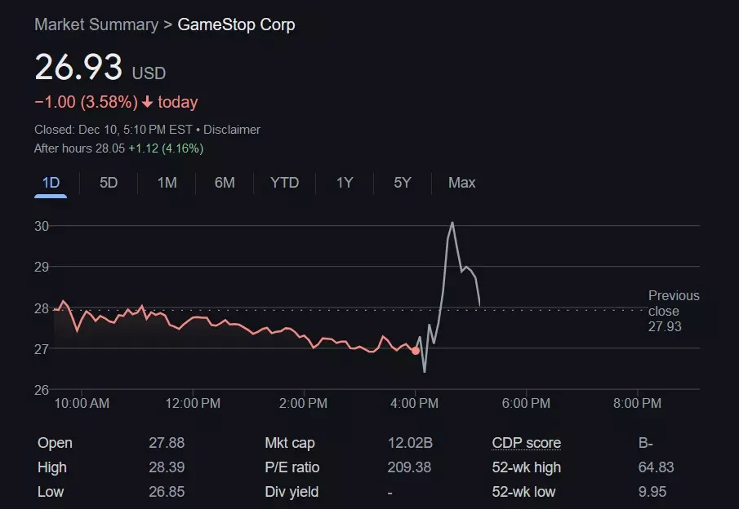The height and width of the screenshot is (509, 739).
Task: Click the 26.93 USD price value
Action: click(x=78, y=68)
